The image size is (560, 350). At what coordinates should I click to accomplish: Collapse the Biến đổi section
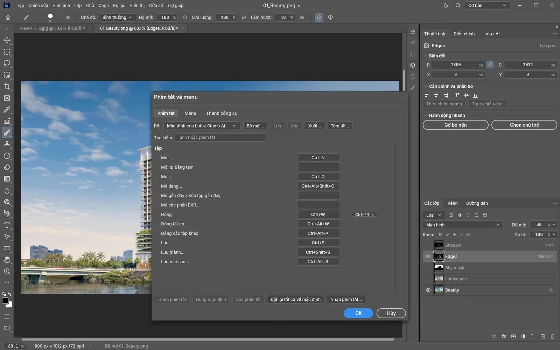coord(426,56)
